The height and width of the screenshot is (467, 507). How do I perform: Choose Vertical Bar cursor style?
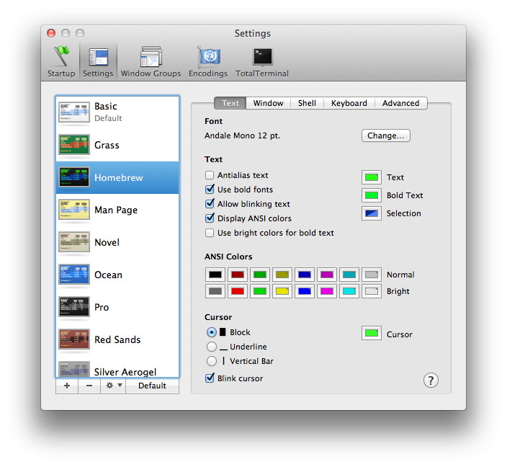(212, 361)
